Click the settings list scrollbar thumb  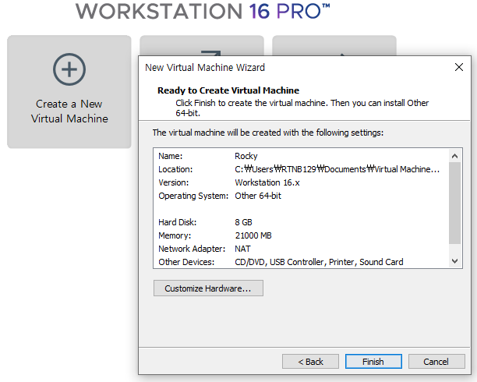coord(455,203)
